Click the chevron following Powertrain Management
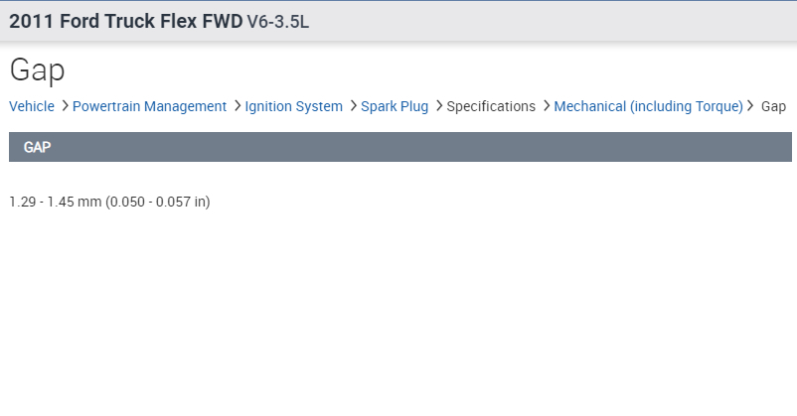The height and width of the screenshot is (416, 797). (237, 106)
